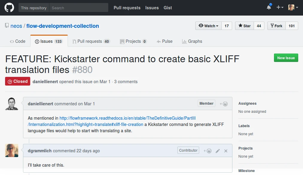
Task: View daniellienert's avatar thumbnail
Action: coord(12,104)
